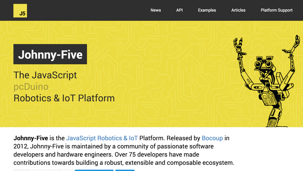Click 'The JavaScript' heading text
Viewport: 303px width, 171px height.
tap(45, 75)
